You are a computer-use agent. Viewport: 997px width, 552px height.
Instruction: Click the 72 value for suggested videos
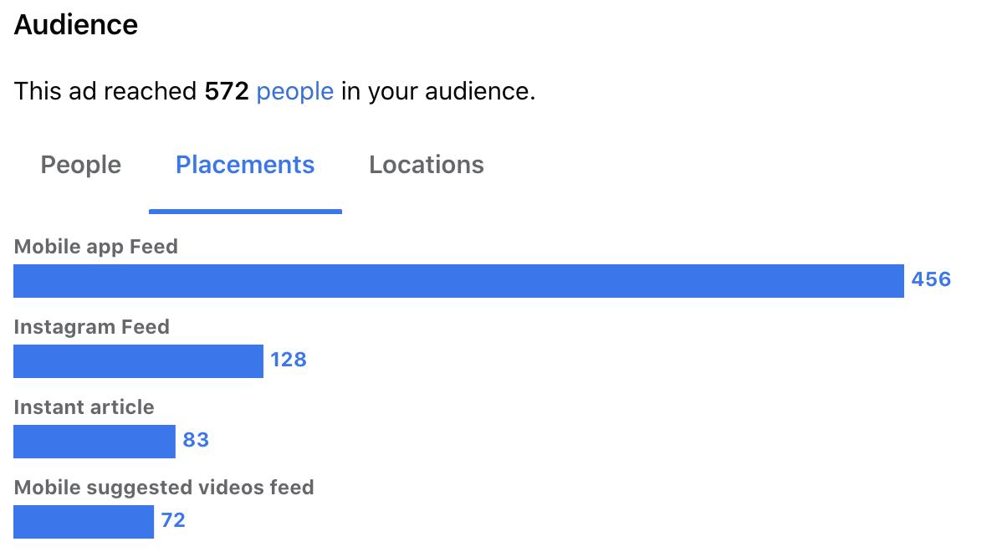pos(173,519)
